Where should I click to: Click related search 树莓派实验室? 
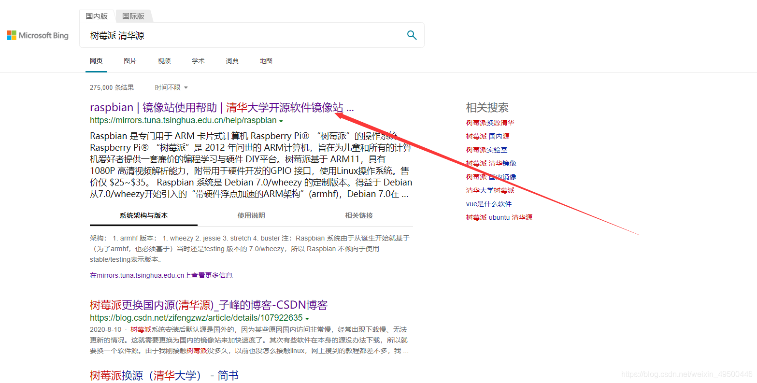486,150
